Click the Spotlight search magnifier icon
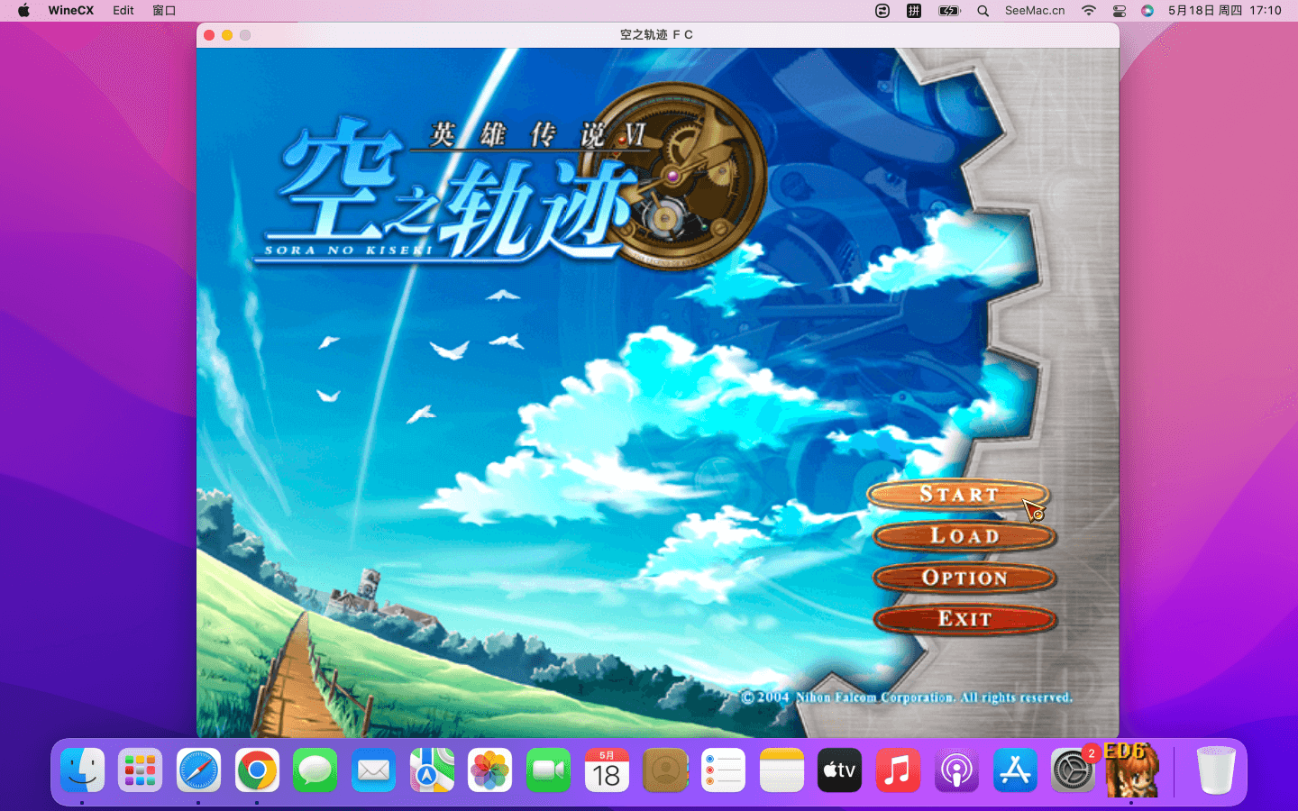Screen dimensions: 1298x811 [x=983, y=11]
